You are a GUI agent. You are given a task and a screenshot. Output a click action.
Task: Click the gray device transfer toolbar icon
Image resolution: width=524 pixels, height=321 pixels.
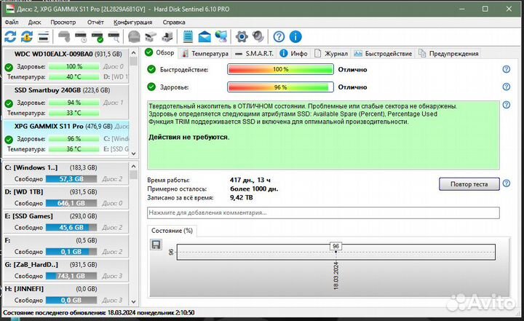pos(151,37)
